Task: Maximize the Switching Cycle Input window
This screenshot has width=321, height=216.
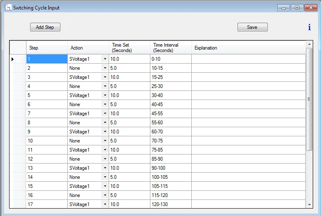Action: pyautogui.click(x=297, y=7)
